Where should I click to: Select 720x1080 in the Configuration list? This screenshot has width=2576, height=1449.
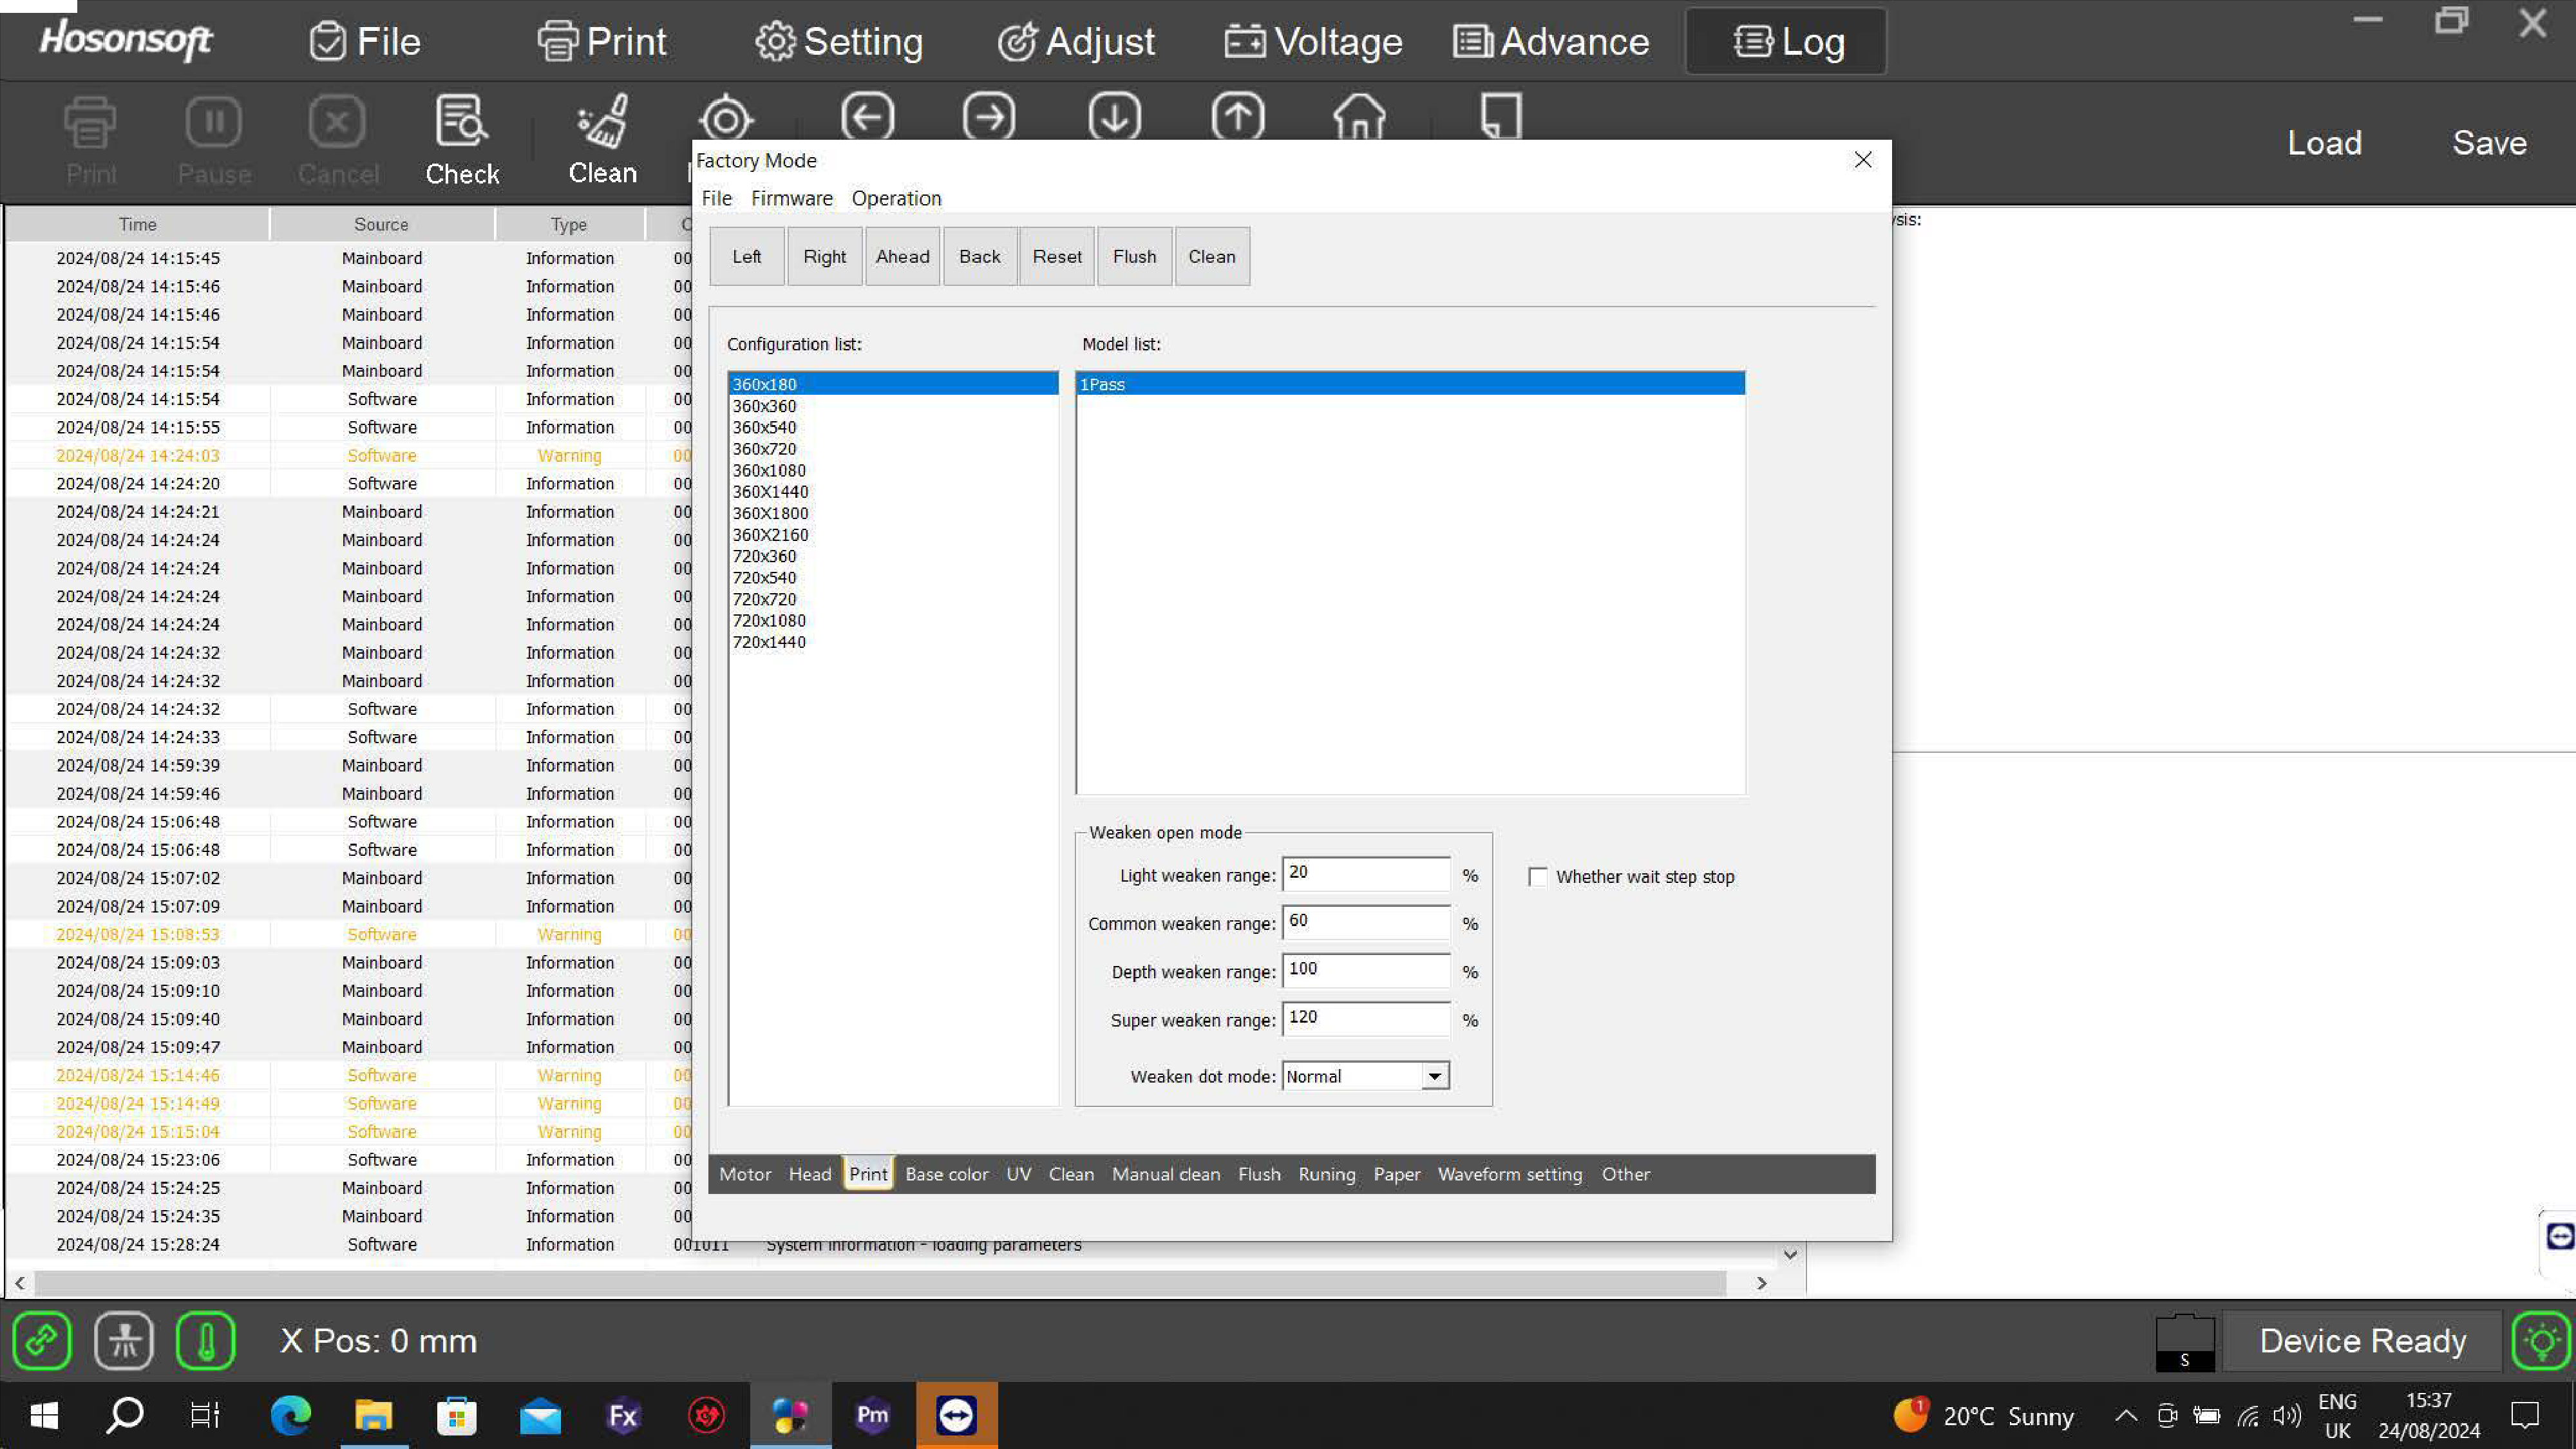tap(769, 621)
